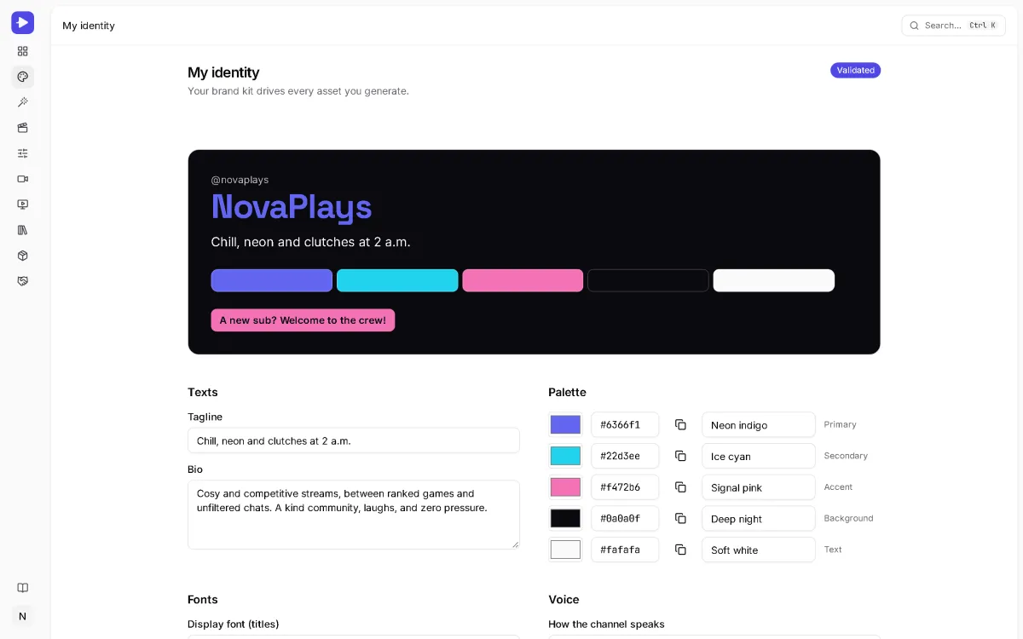Screen dimensions: 1023x639
Task: Click the 'Display font (titles)' label
Action: [x=233, y=624]
